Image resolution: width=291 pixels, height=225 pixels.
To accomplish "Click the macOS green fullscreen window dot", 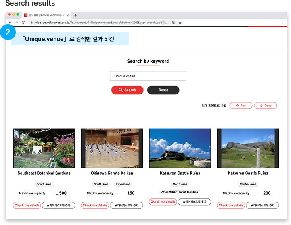I will tap(17, 15).
